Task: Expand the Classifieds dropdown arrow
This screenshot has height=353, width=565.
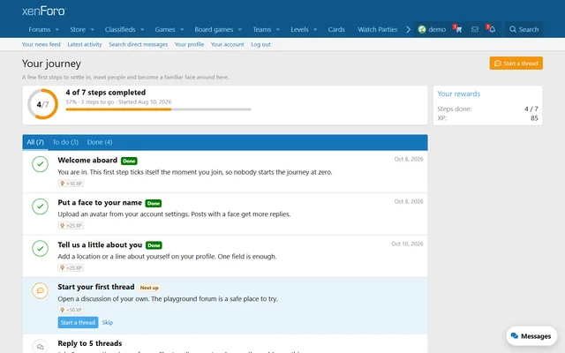Action: 142,29
